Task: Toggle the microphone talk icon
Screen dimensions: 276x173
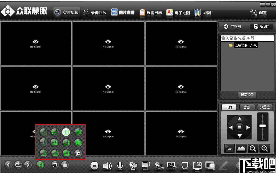Action: point(120,166)
